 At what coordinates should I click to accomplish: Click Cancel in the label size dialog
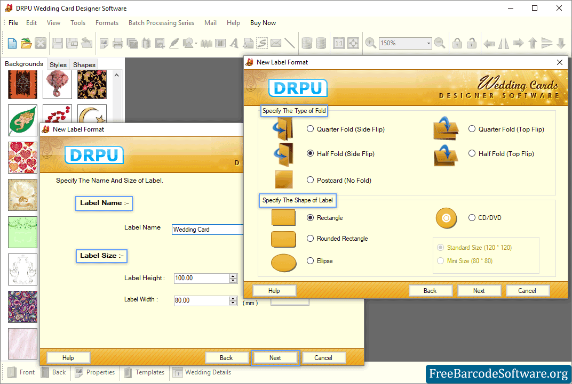point(323,357)
